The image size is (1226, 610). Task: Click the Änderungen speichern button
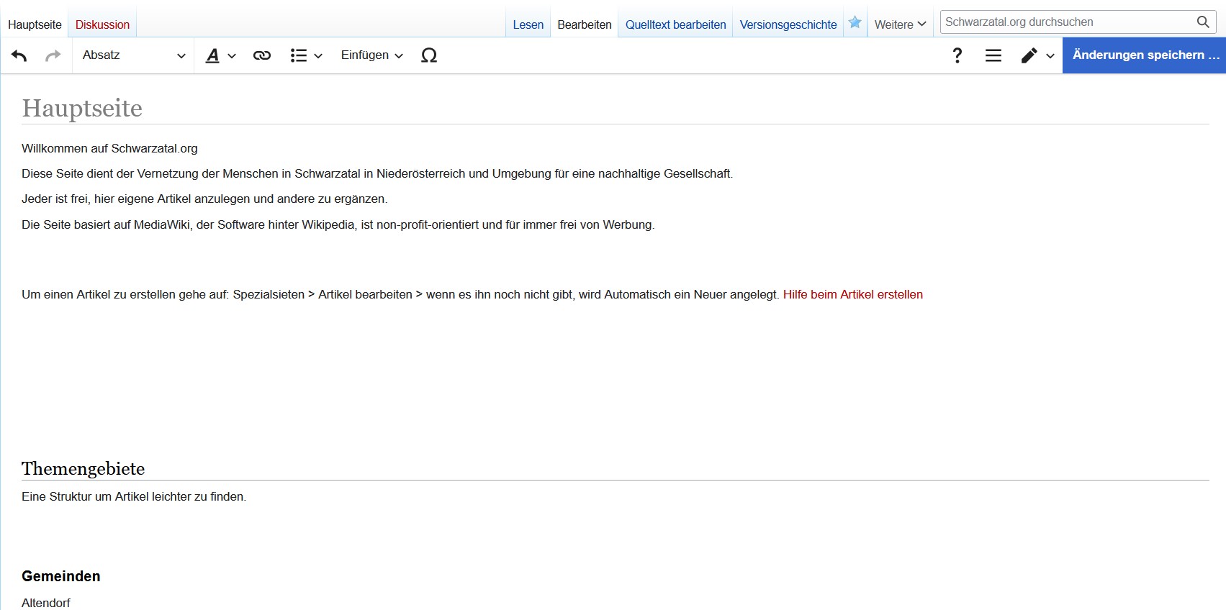click(x=1144, y=55)
